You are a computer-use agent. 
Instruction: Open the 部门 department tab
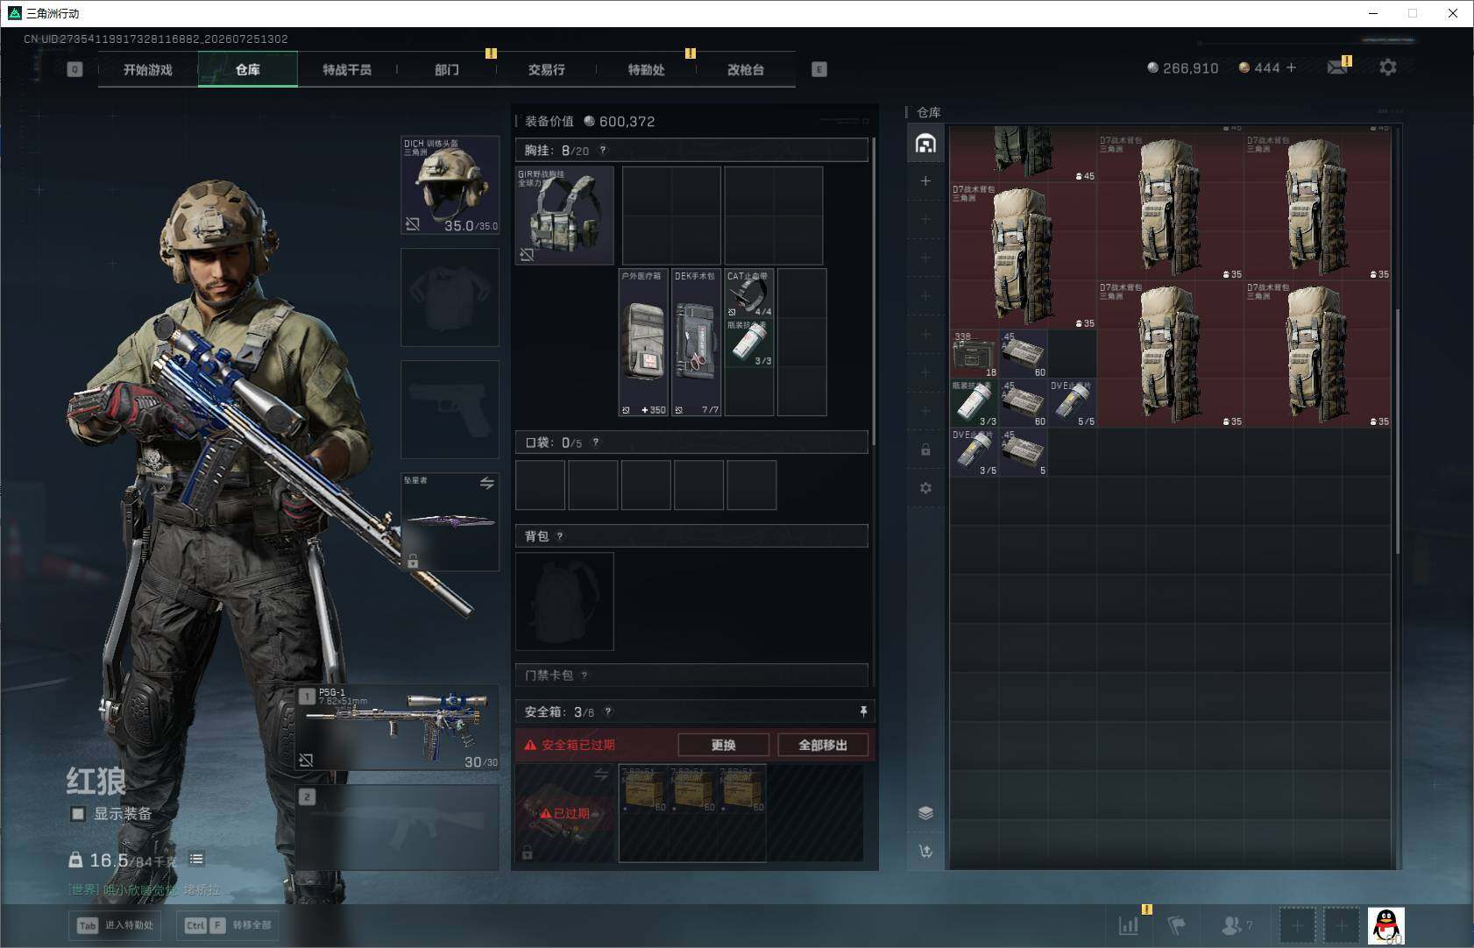coord(447,69)
